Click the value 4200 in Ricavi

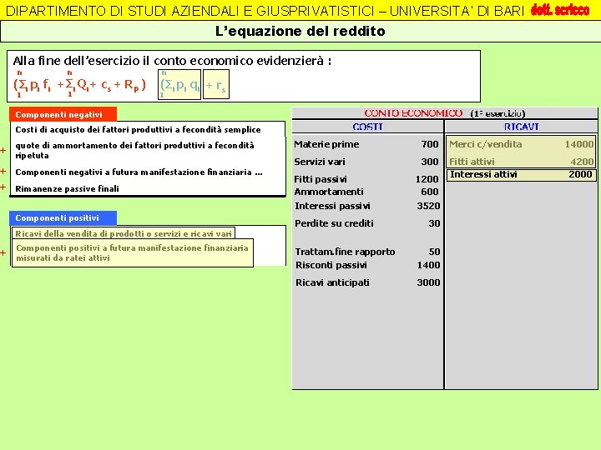[x=582, y=162]
